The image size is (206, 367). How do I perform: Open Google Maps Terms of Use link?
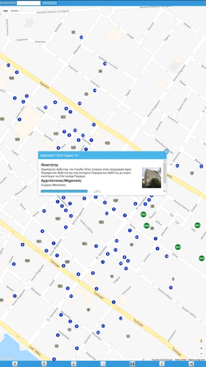click(x=181, y=360)
